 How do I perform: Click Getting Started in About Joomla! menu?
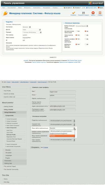pyautogui.click(x=9, y=107)
